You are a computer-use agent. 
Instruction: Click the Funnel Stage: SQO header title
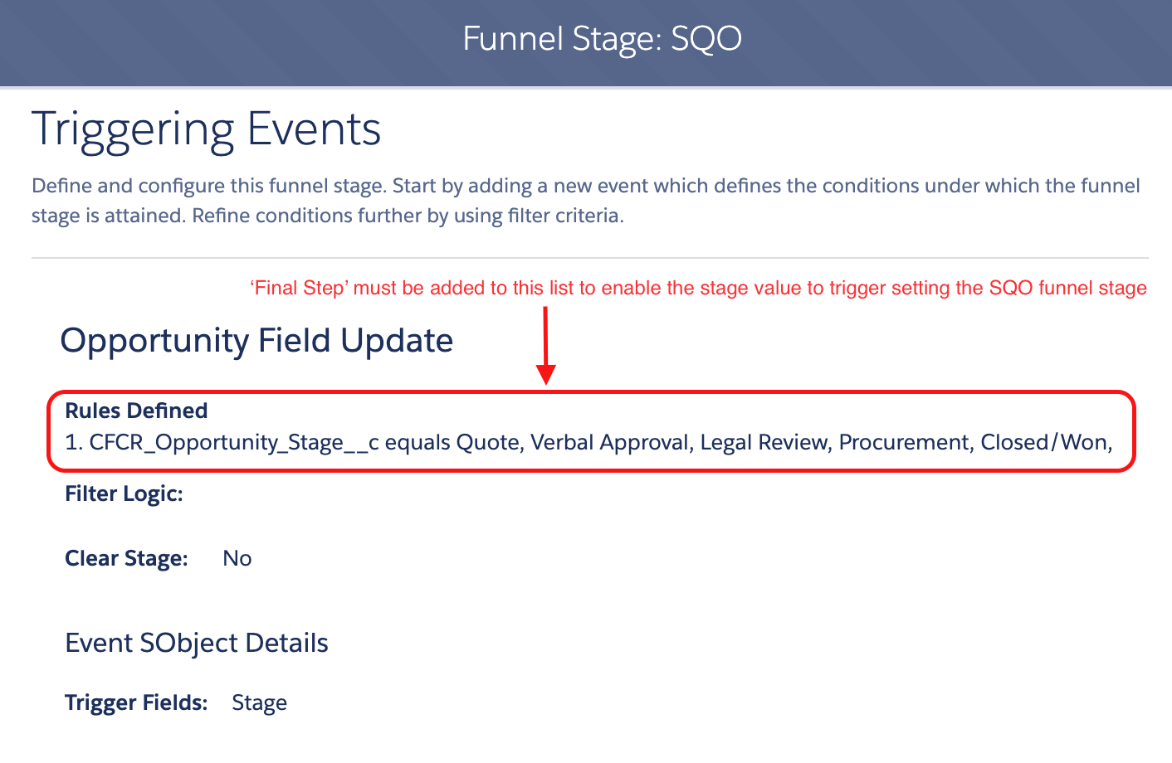pos(602,39)
